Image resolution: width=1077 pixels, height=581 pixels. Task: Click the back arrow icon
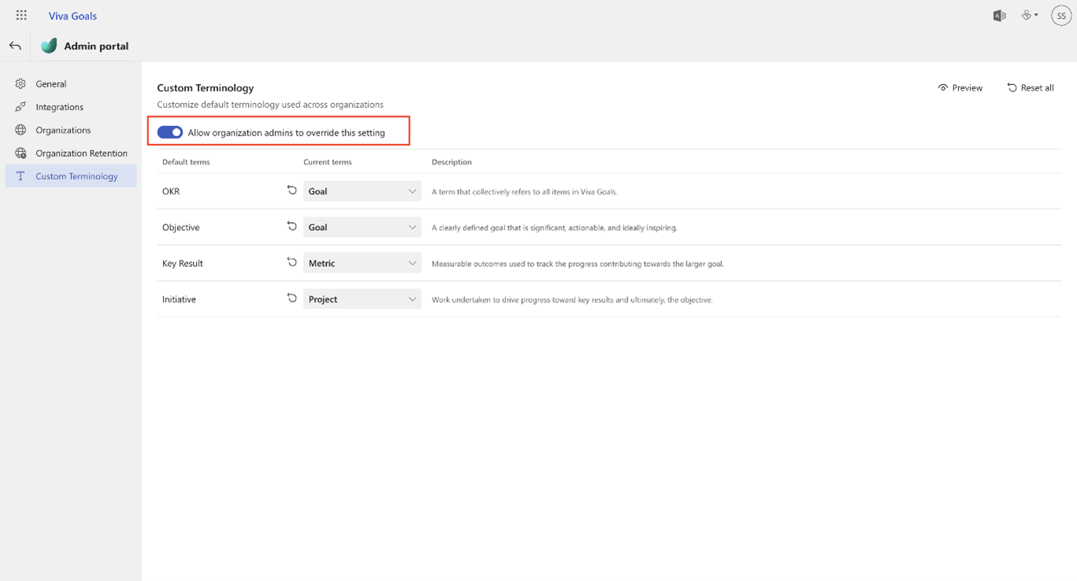pos(15,46)
